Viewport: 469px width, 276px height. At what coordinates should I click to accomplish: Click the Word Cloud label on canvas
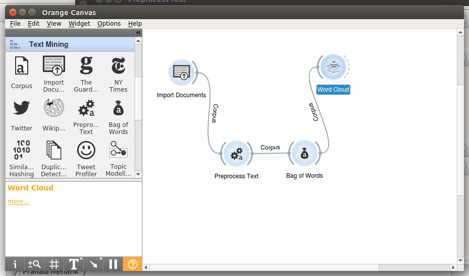(x=333, y=90)
